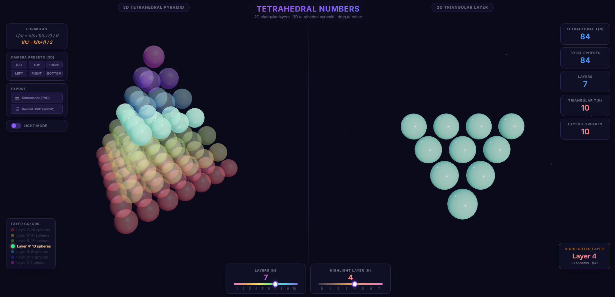Switch camera to LEFT preset
The height and width of the screenshot is (297, 615).
click(x=19, y=74)
